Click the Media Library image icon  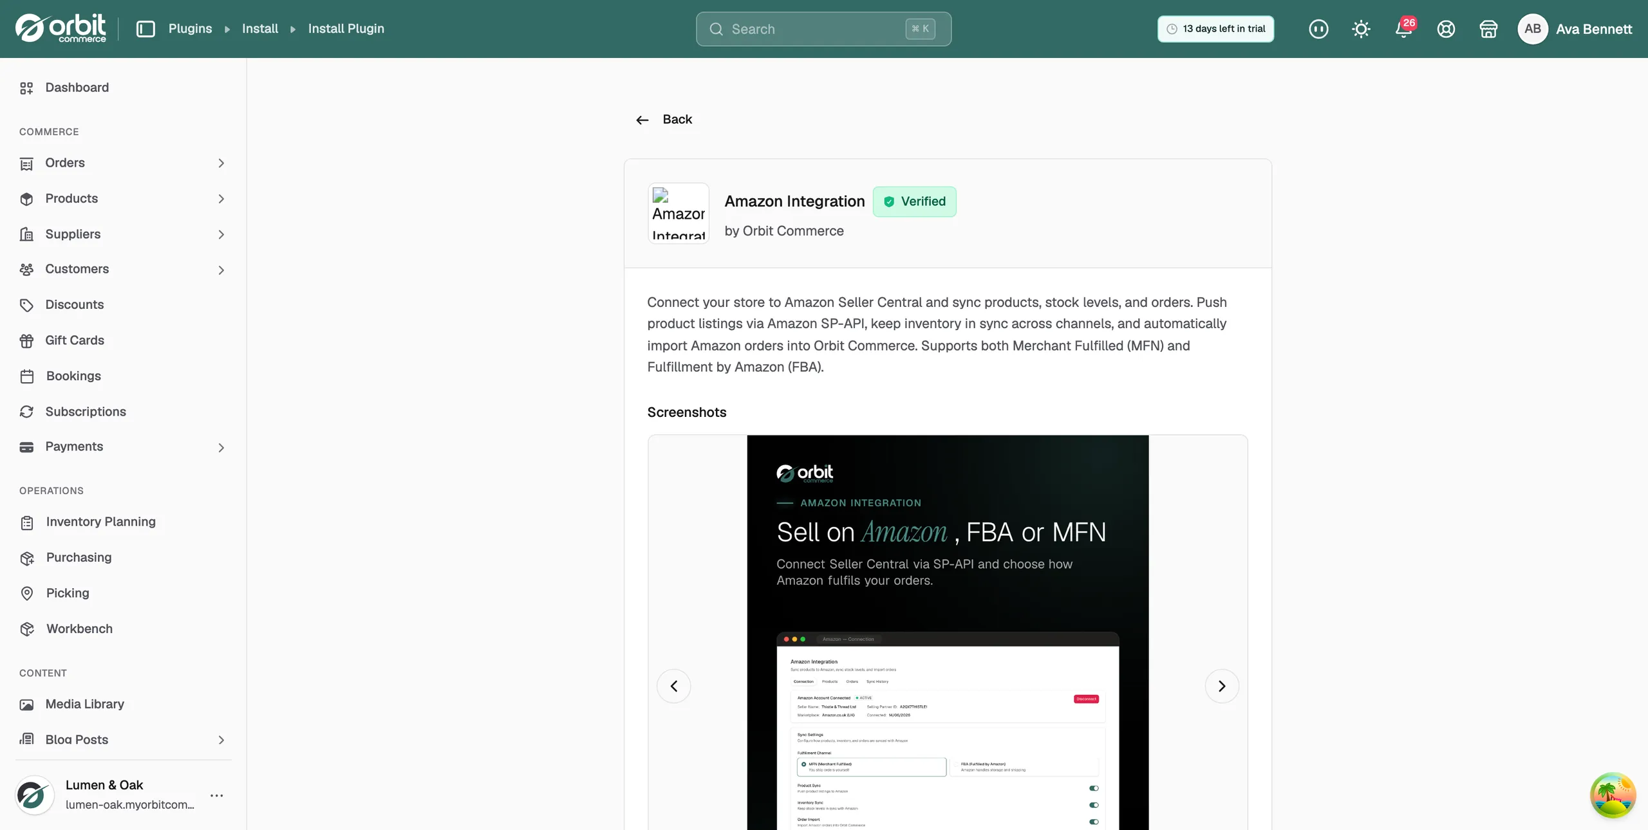click(26, 705)
